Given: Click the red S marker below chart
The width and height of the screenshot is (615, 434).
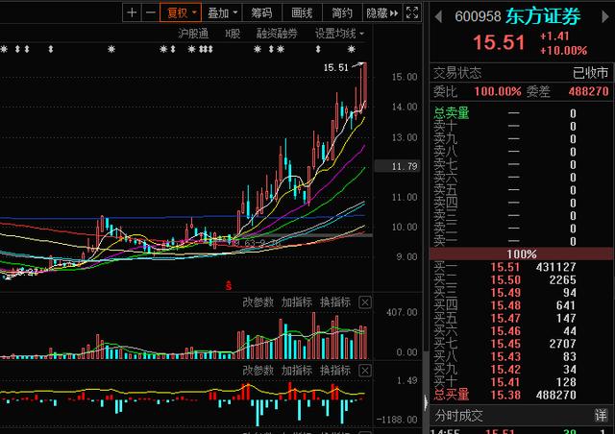Looking at the screenshot, I should (229, 286).
